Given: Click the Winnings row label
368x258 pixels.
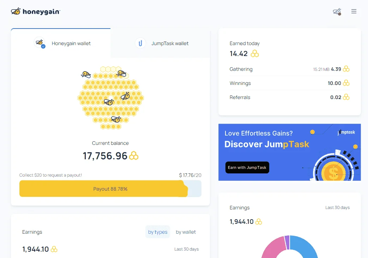Looking at the screenshot, I should [x=240, y=83].
